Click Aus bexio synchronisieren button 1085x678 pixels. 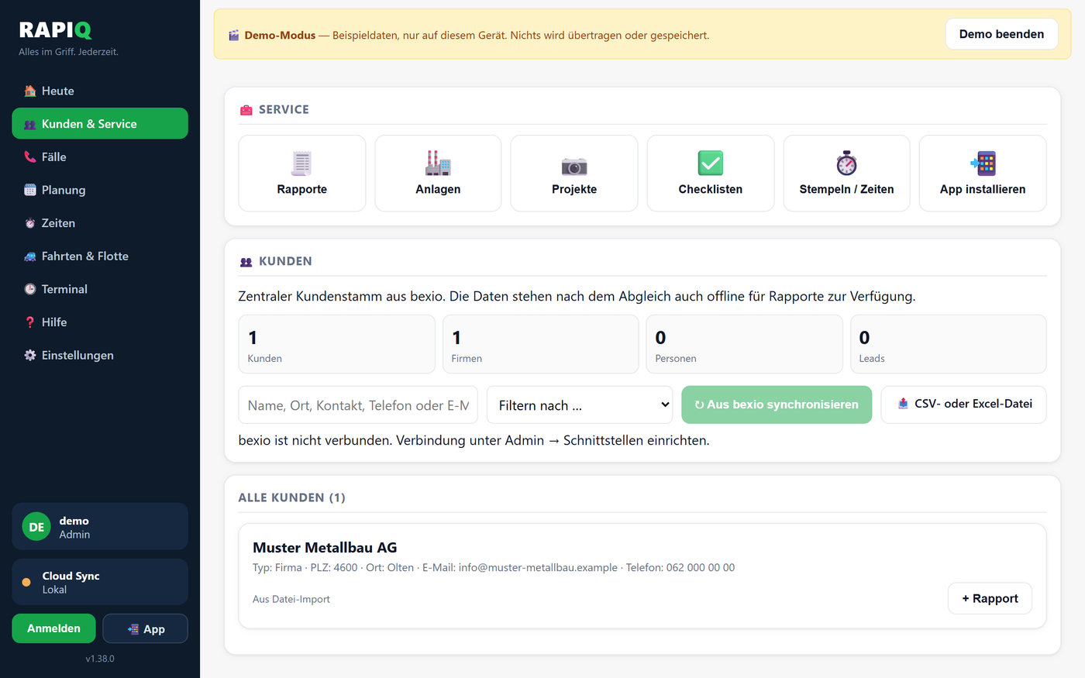[777, 404]
